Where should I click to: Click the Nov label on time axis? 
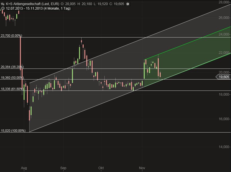tap(142, 168)
